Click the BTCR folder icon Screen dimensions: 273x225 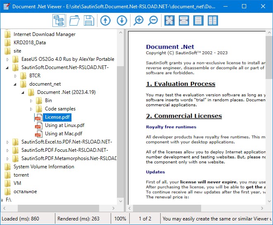[23, 76]
